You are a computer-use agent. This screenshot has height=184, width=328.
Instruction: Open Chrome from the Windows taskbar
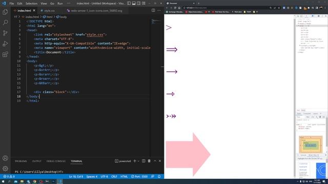coord(34,181)
